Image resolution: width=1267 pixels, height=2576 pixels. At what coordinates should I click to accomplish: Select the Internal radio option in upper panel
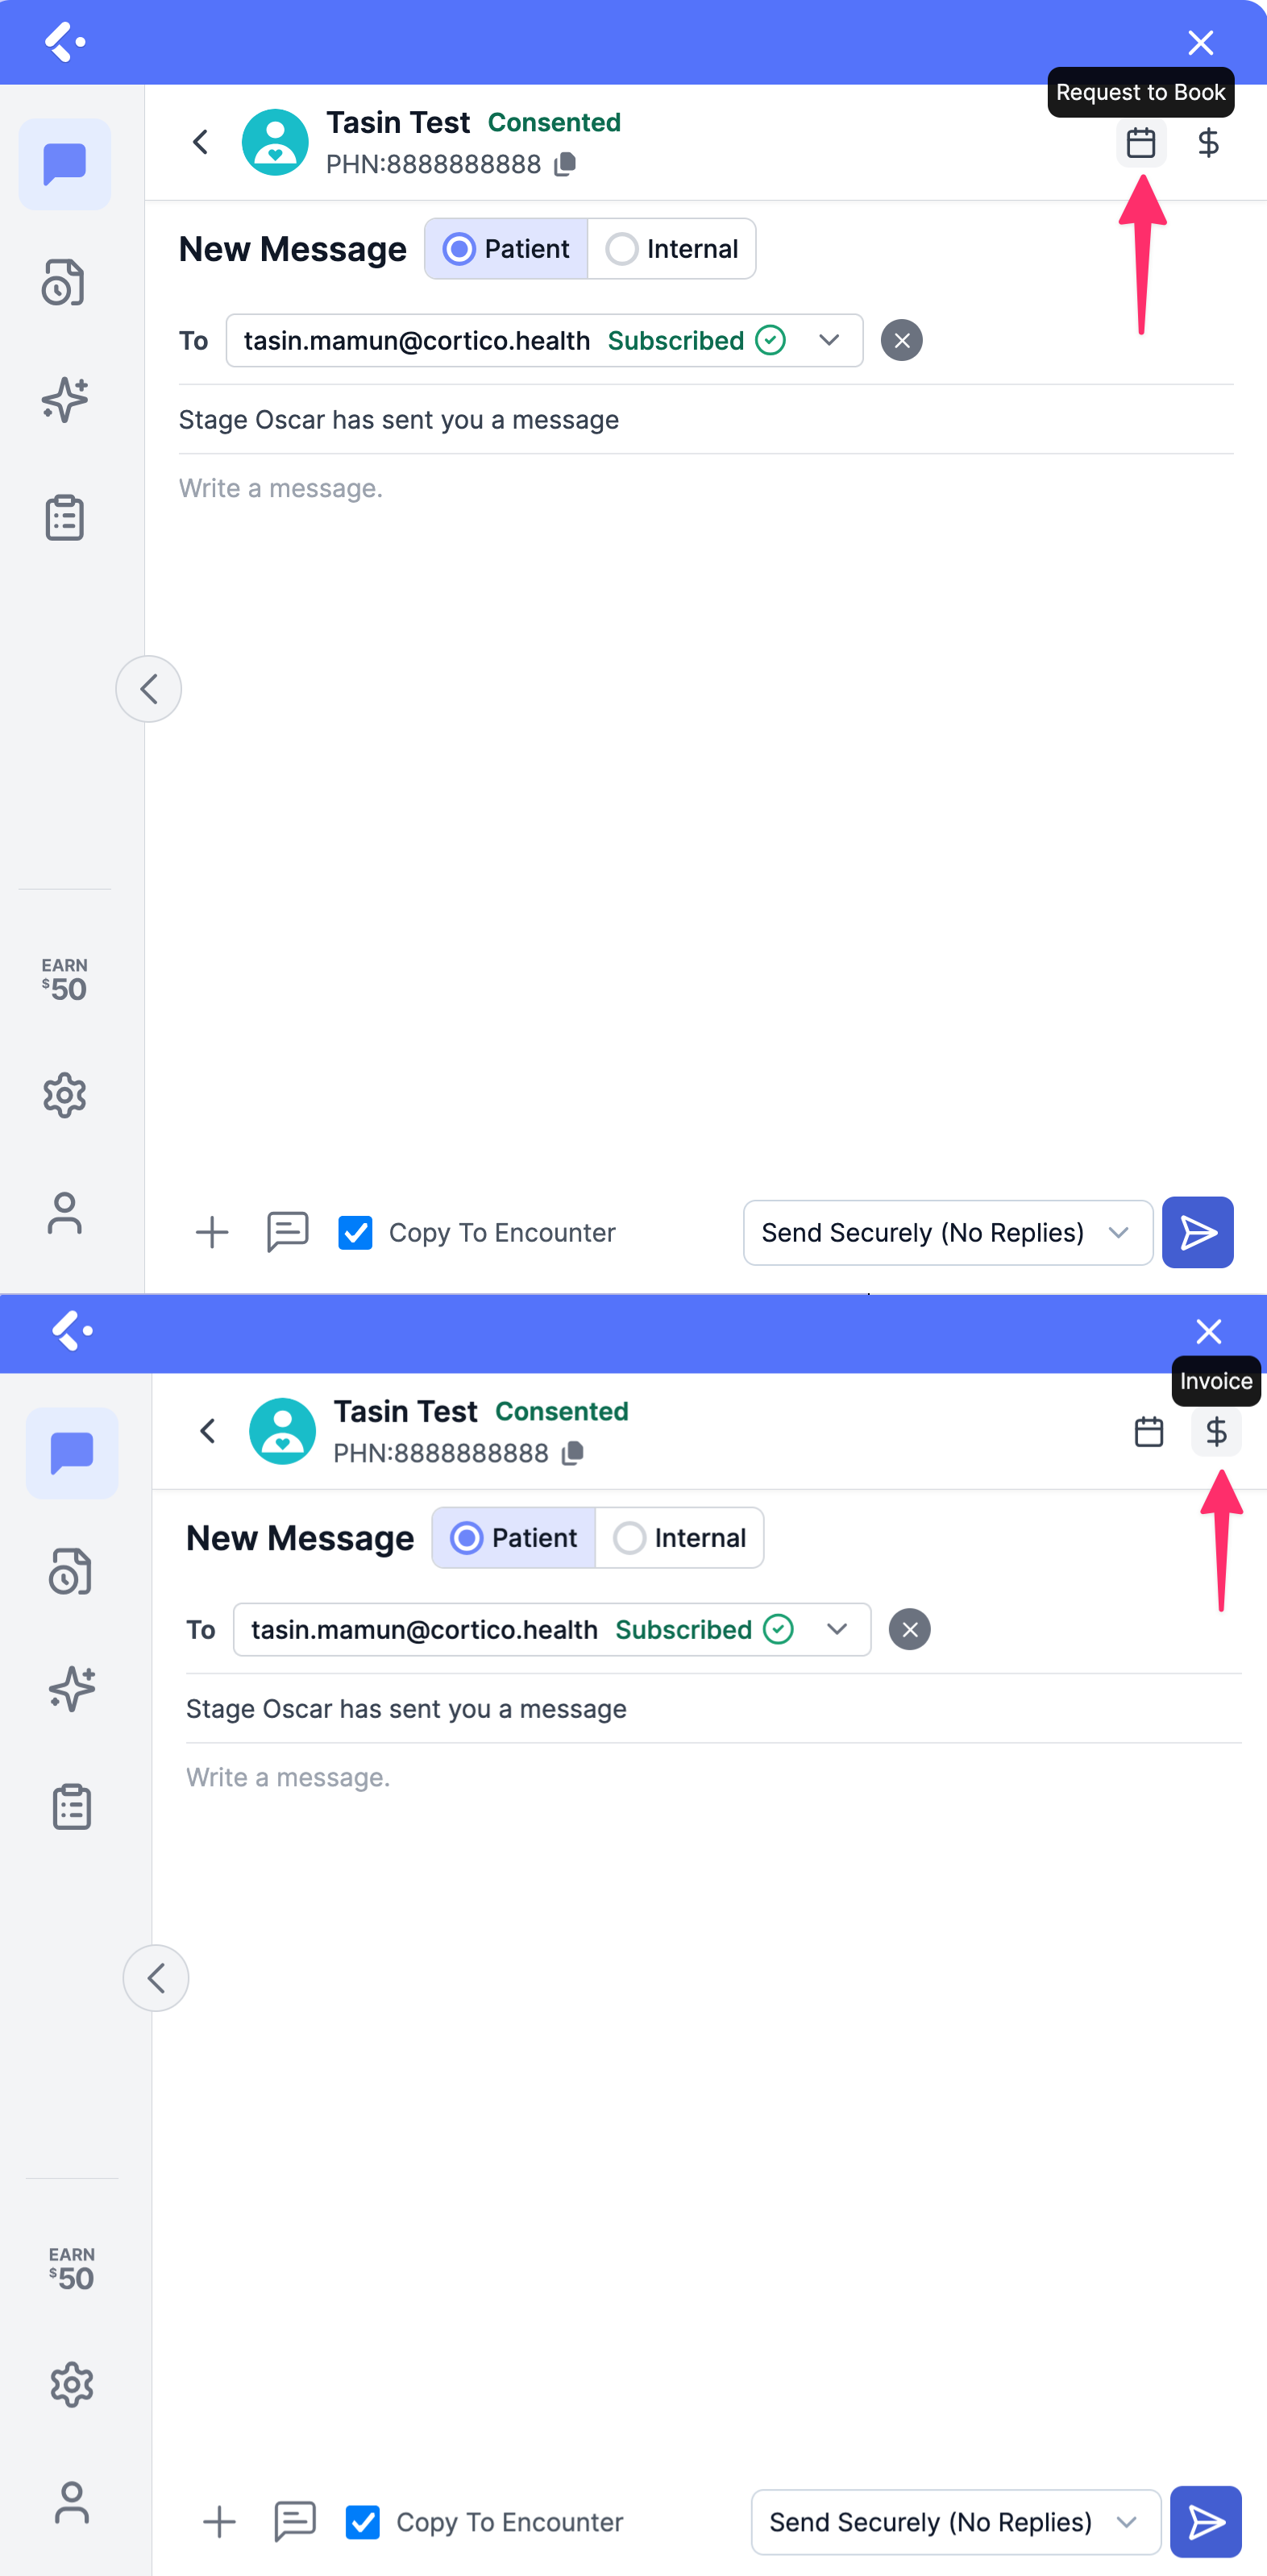tap(672, 249)
